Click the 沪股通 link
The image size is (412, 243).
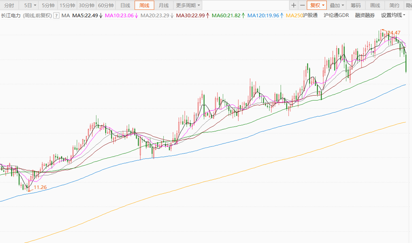(x=310, y=15)
